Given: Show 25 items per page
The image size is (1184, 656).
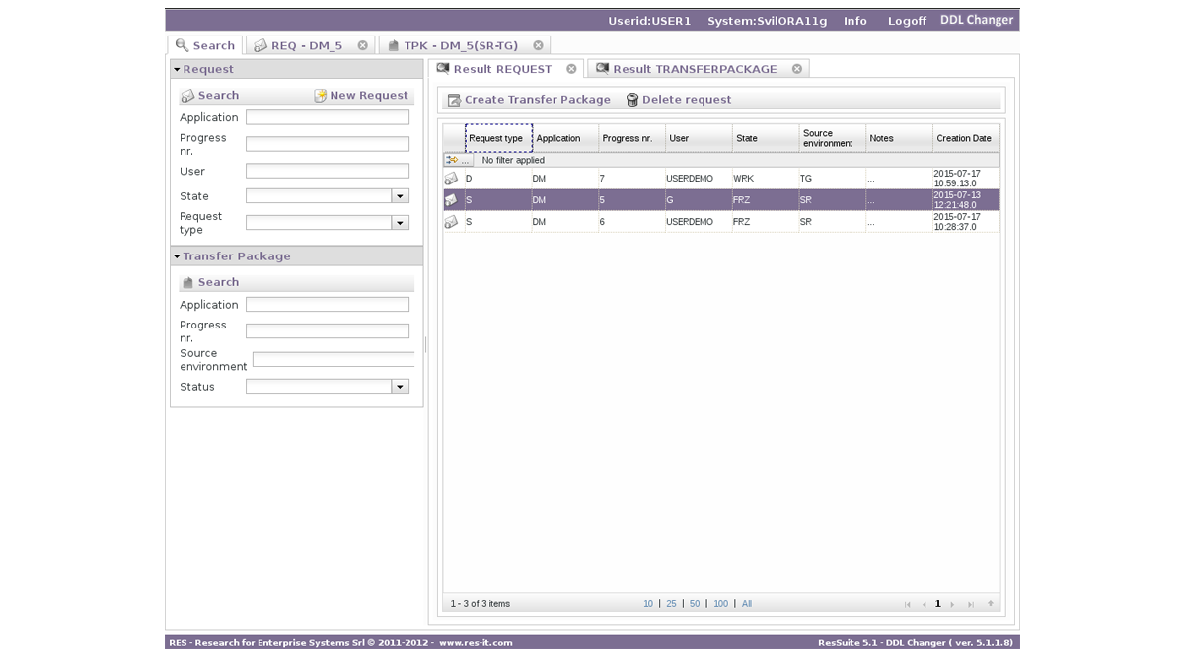Looking at the screenshot, I should 671,604.
